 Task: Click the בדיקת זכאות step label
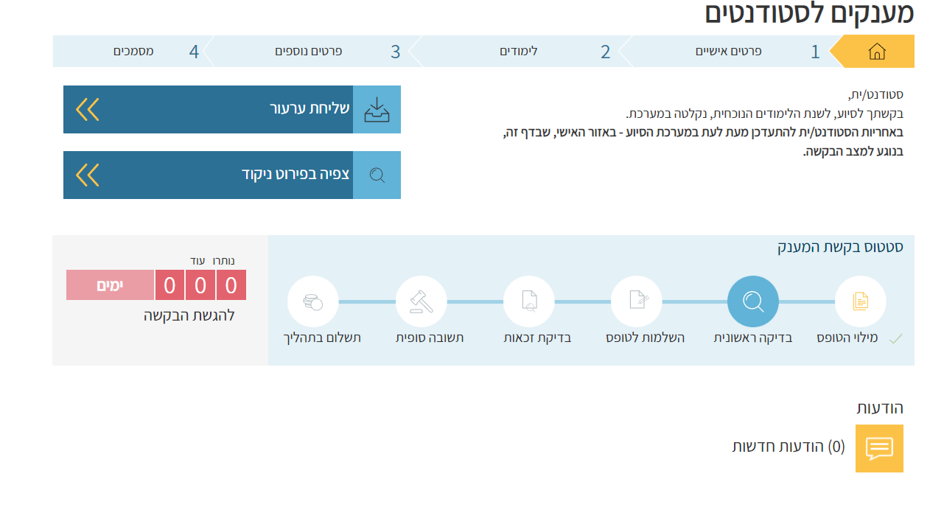(x=537, y=338)
